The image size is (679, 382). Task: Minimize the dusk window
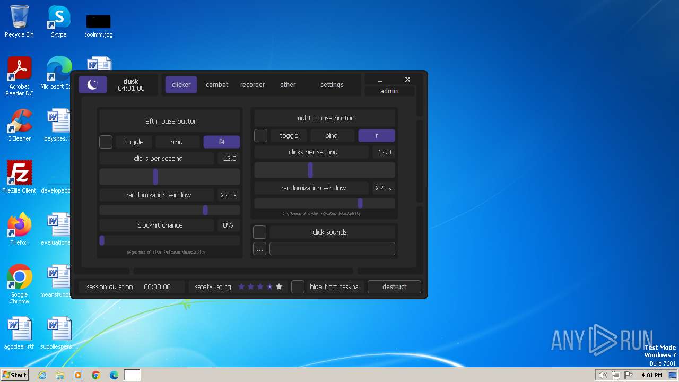[x=380, y=80]
